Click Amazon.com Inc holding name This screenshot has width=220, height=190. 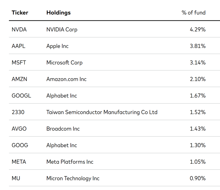click(67, 79)
